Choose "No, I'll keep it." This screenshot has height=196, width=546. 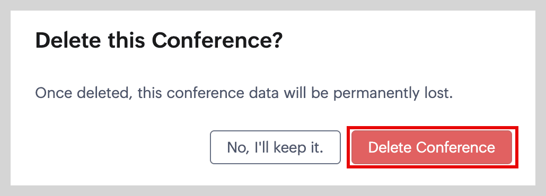pyautogui.click(x=275, y=147)
